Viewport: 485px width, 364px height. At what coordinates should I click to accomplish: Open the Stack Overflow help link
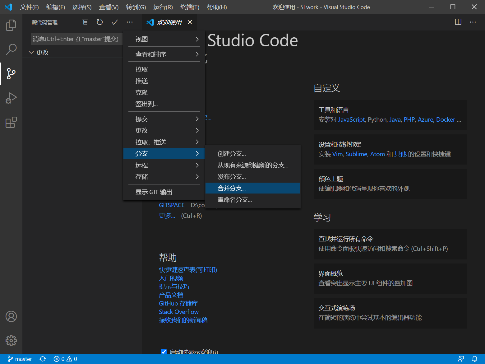point(178,312)
